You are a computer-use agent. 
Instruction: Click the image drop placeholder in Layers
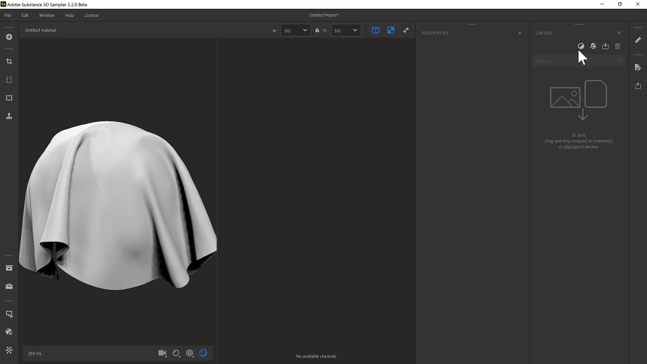tap(578, 100)
